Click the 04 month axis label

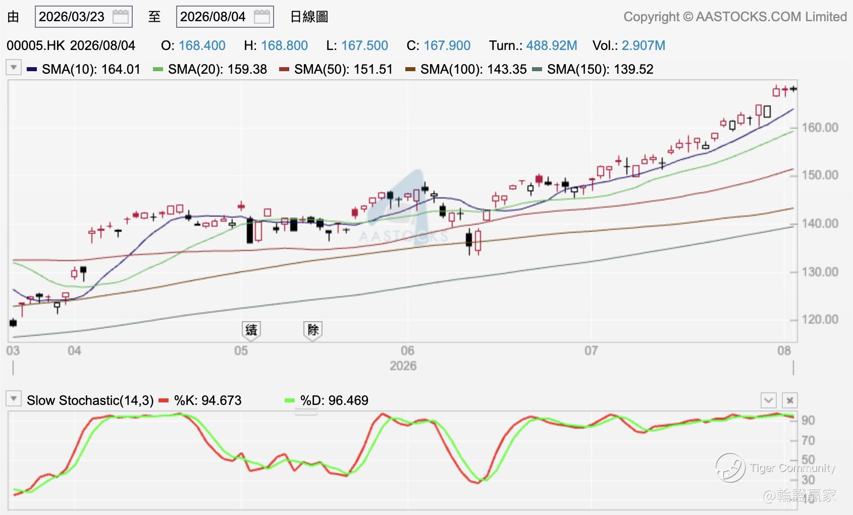click(74, 350)
